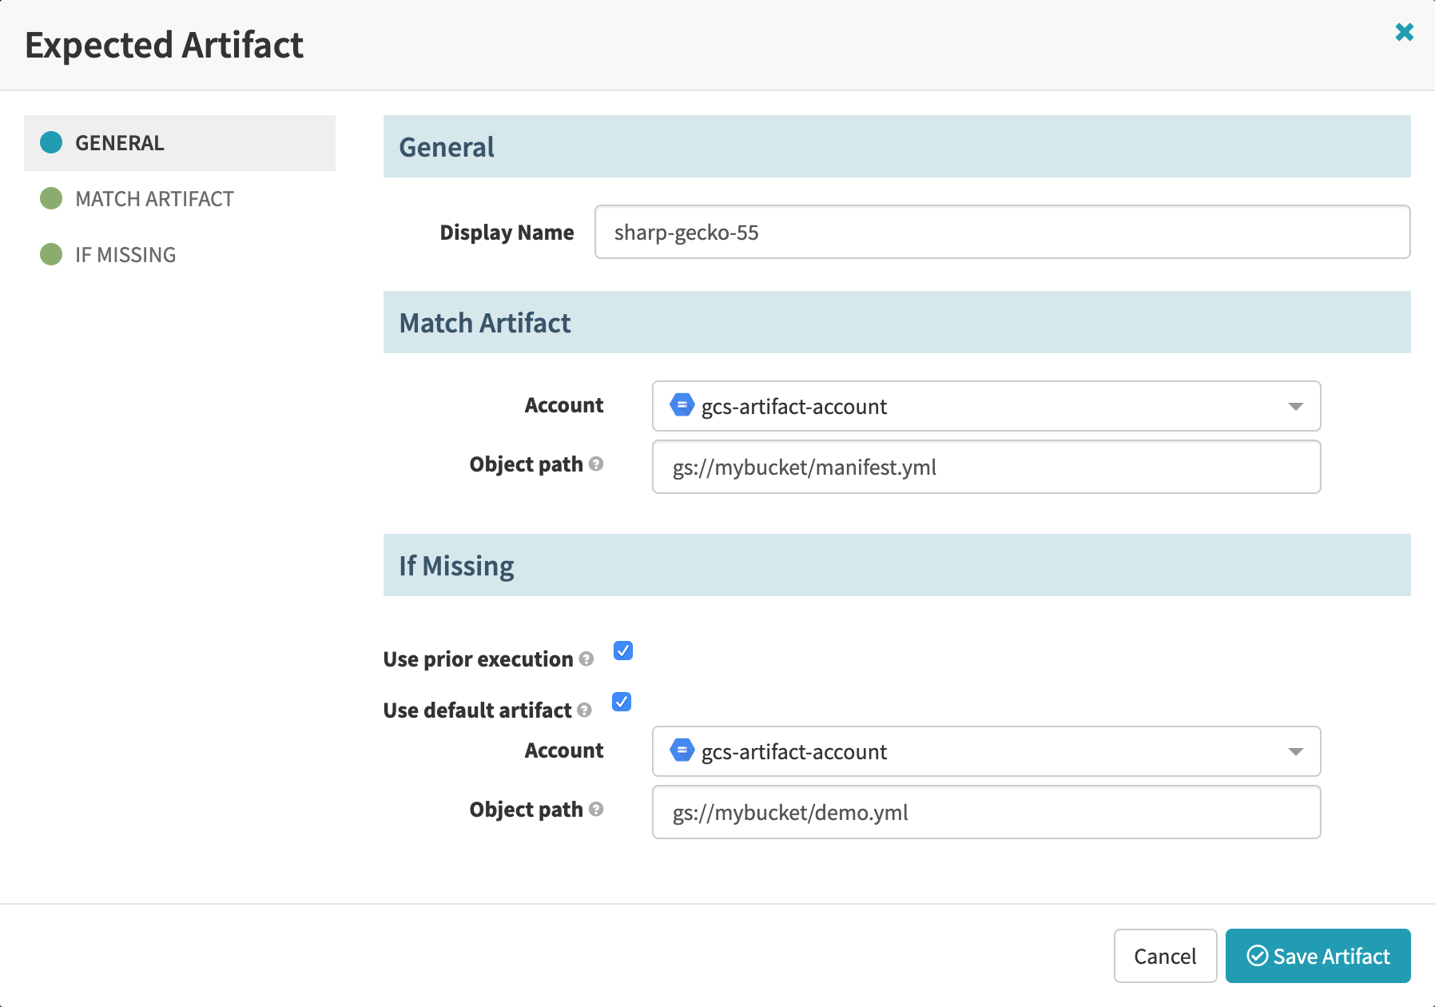Open help for Use prior execution
Viewport: 1435px width, 1007px height.
pyautogui.click(x=587, y=660)
